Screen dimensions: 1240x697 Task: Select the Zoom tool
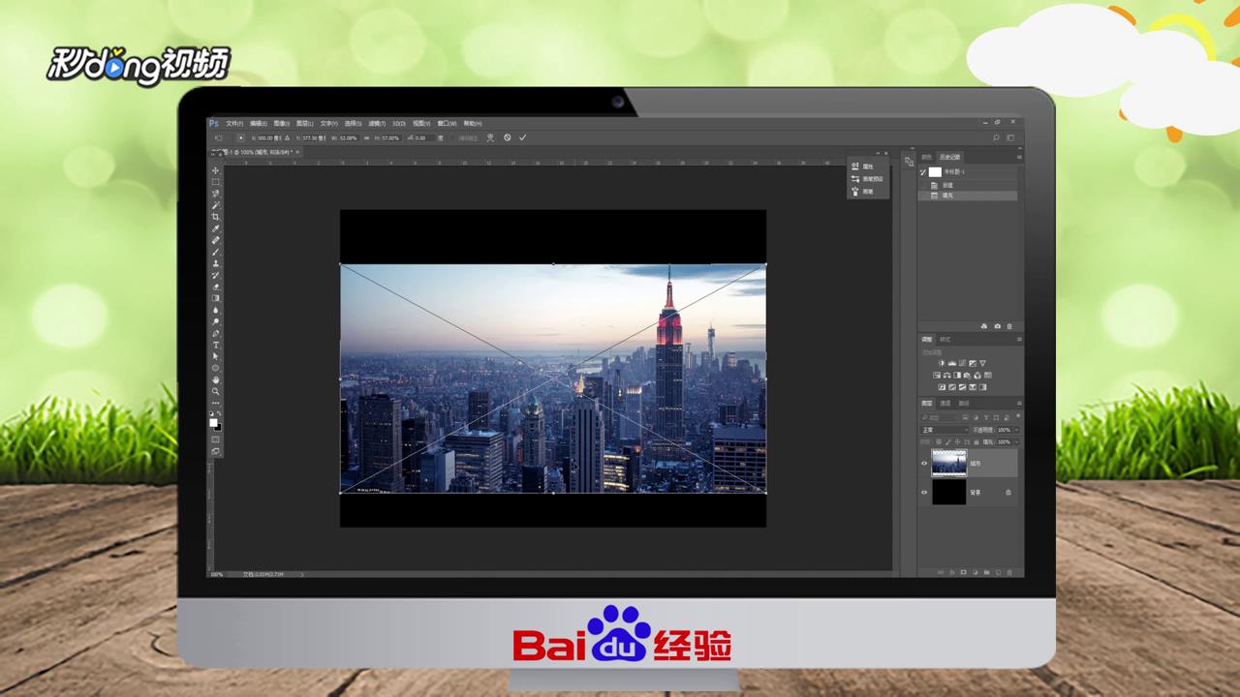[x=214, y=393]
